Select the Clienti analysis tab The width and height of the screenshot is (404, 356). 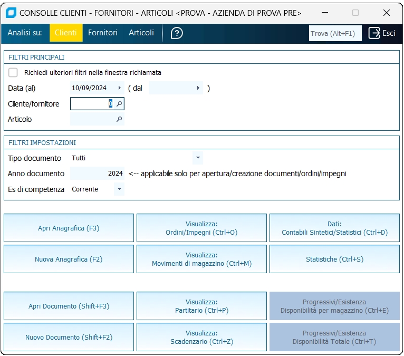66,33
